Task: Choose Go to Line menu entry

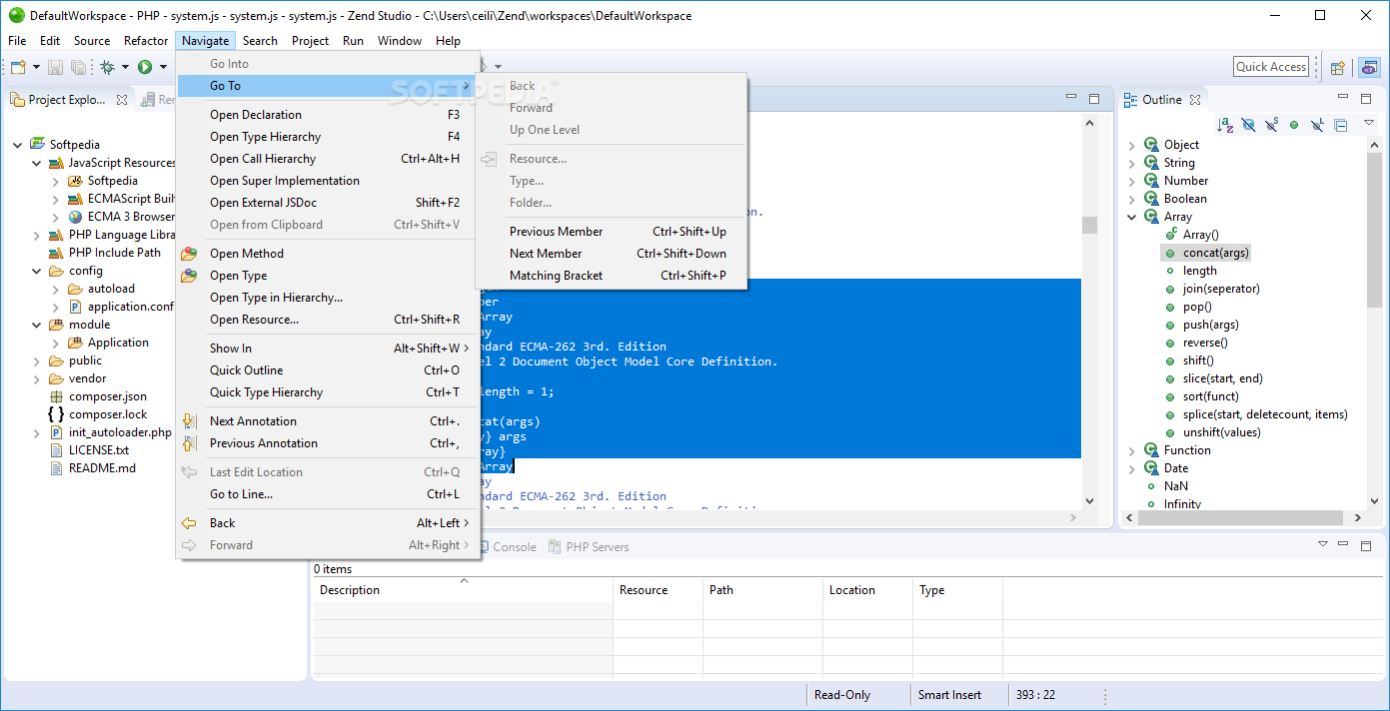Action: point(328,494)
